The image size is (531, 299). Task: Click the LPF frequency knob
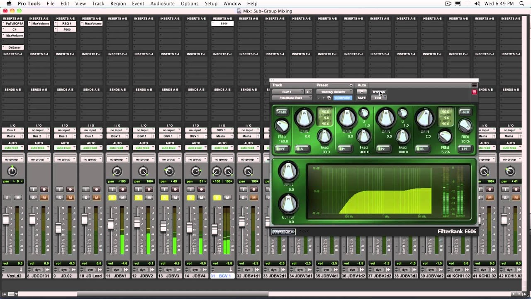coord(465,126)
